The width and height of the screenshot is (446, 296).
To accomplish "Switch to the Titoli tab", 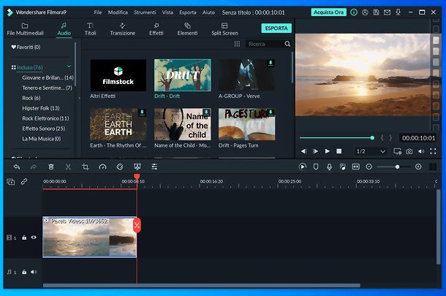I will (x=90, y=29).
